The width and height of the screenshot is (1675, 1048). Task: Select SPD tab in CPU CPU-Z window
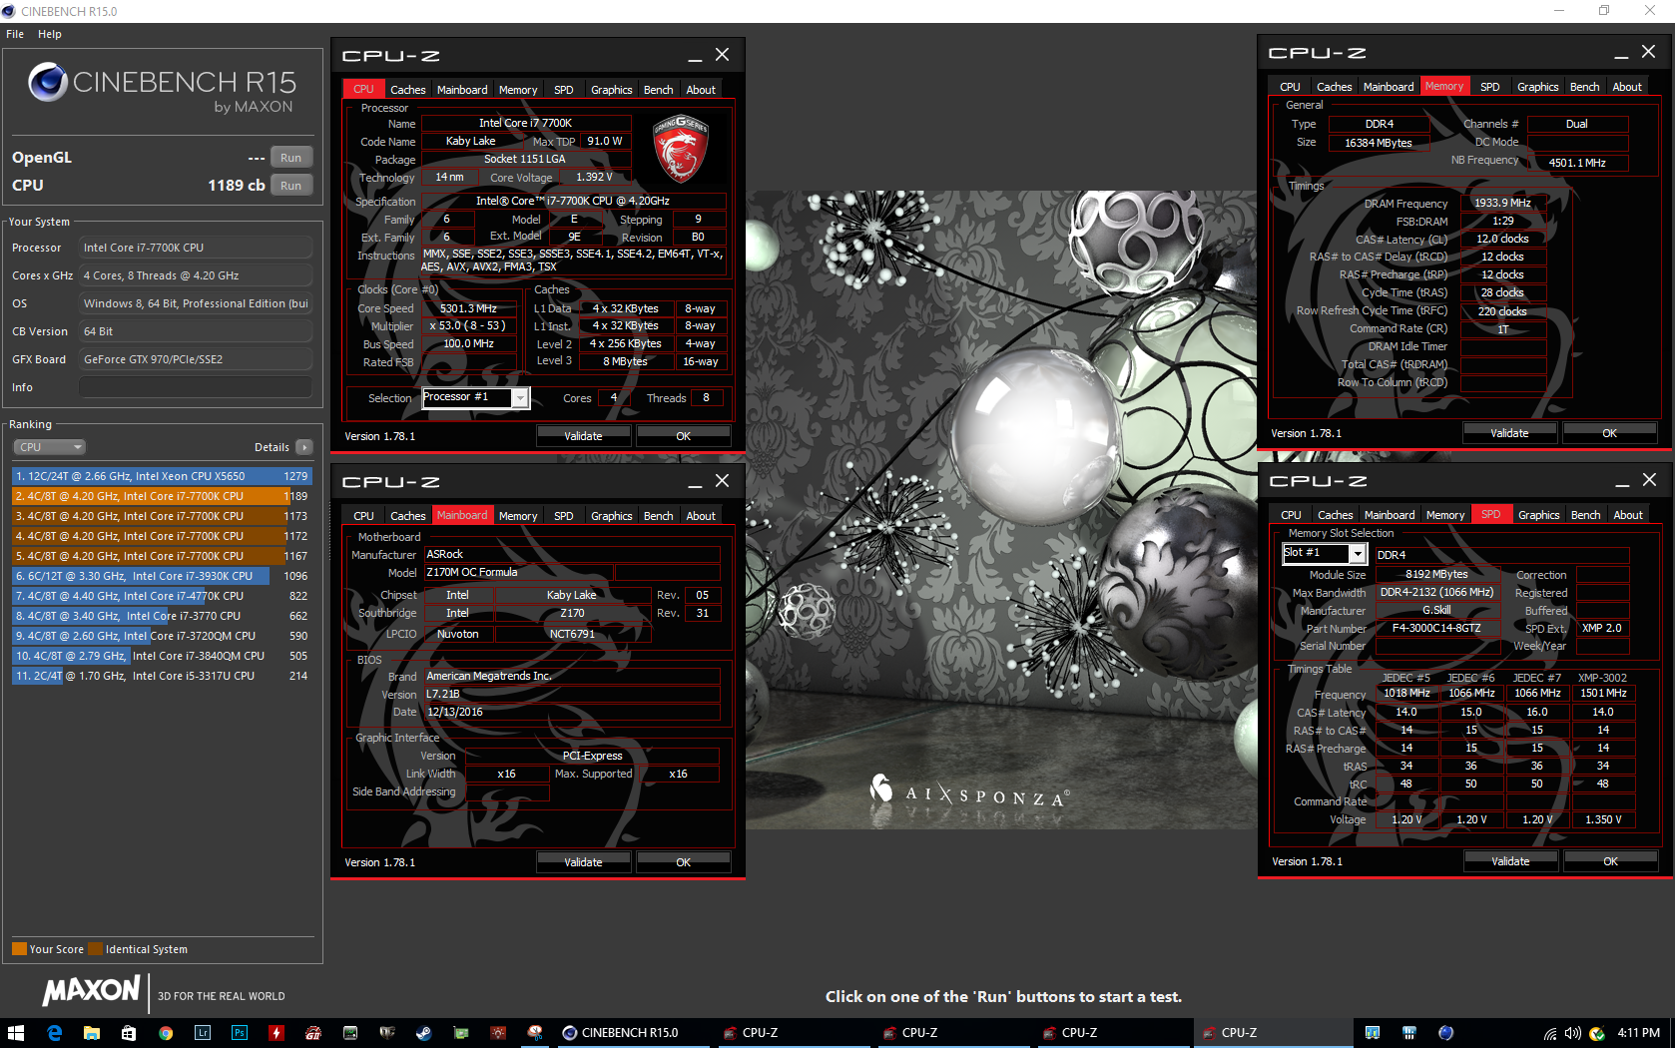tap(564, 90)
